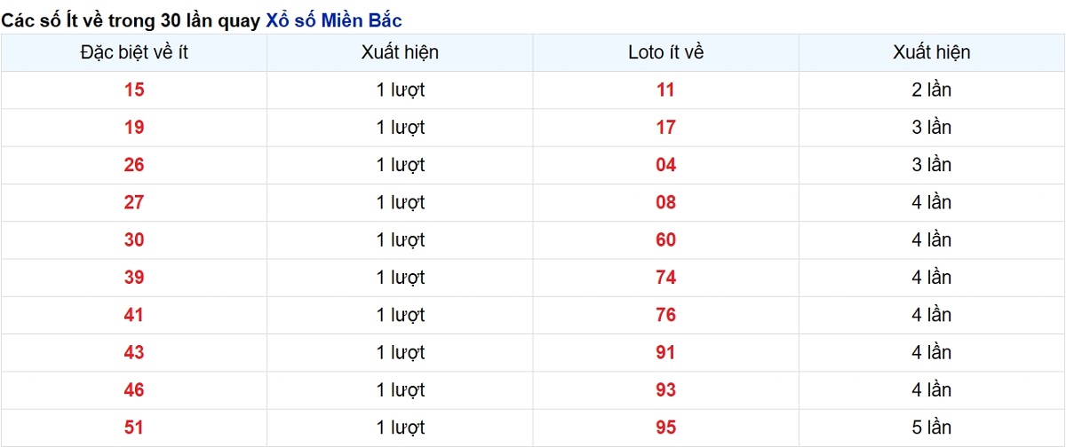Open the Xổ số Miền Bắc link
Image resolution: width=1066 pixels, height=447 pixels.
pos(346,20)
